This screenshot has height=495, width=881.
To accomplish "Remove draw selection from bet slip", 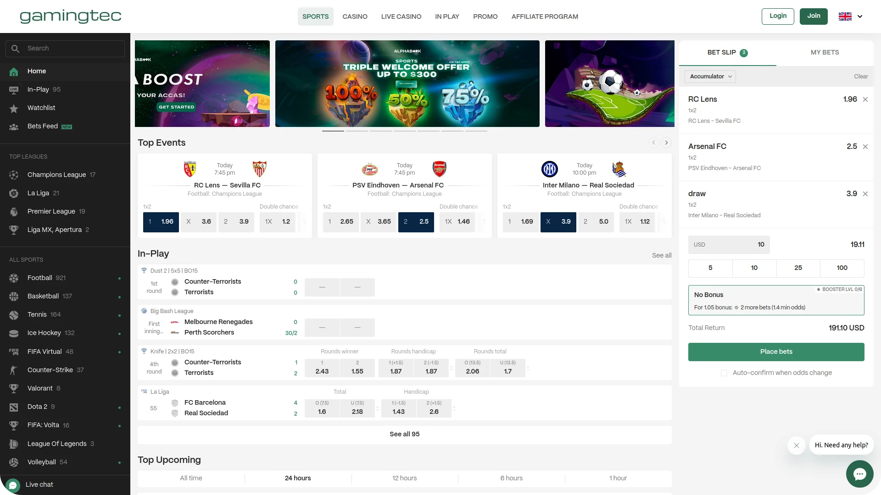I will click(x=865, y=194).
